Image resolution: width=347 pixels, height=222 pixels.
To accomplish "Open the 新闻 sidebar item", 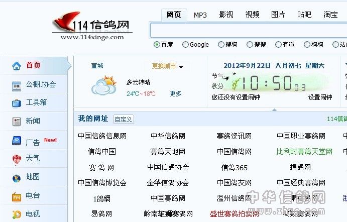I will (x=34, y=121).
